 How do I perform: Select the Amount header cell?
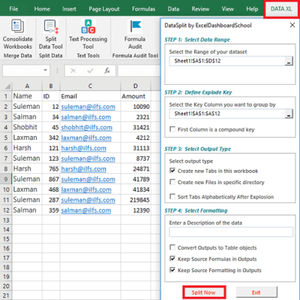point(135,96)
